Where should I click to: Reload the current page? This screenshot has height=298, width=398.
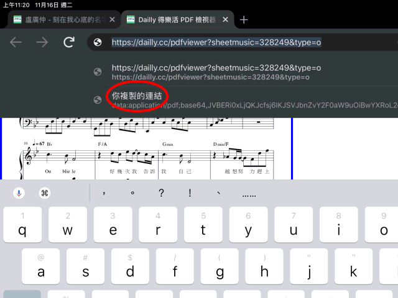[x=69, y=42]
